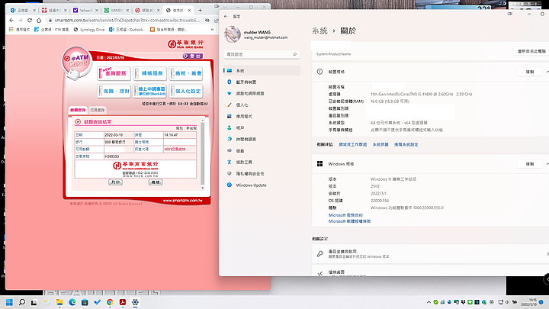Select 個人化 Personalization in Settings sidebar
This screenshot has height=309, width=549.
point(262,105)
